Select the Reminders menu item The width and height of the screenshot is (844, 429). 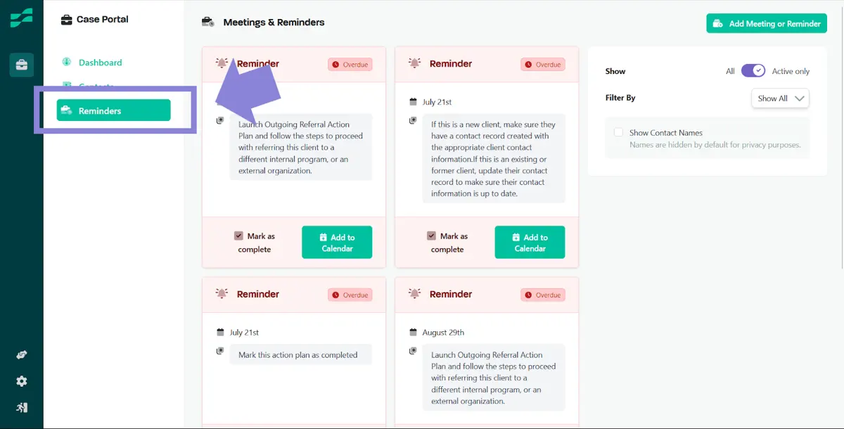coord(114,110)
